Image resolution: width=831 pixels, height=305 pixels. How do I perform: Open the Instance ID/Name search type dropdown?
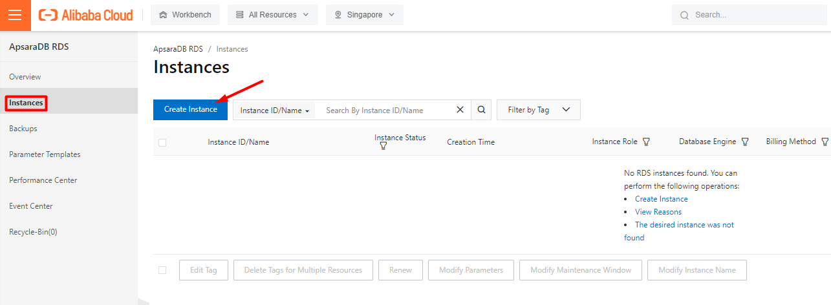pyautogui.click(x=274, y=110)
